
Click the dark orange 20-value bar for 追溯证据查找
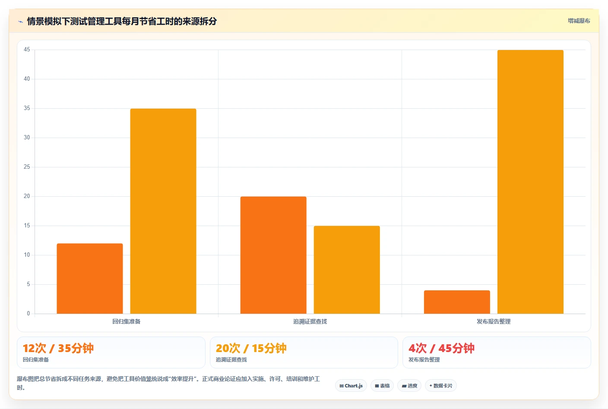[x=273, y=255]
